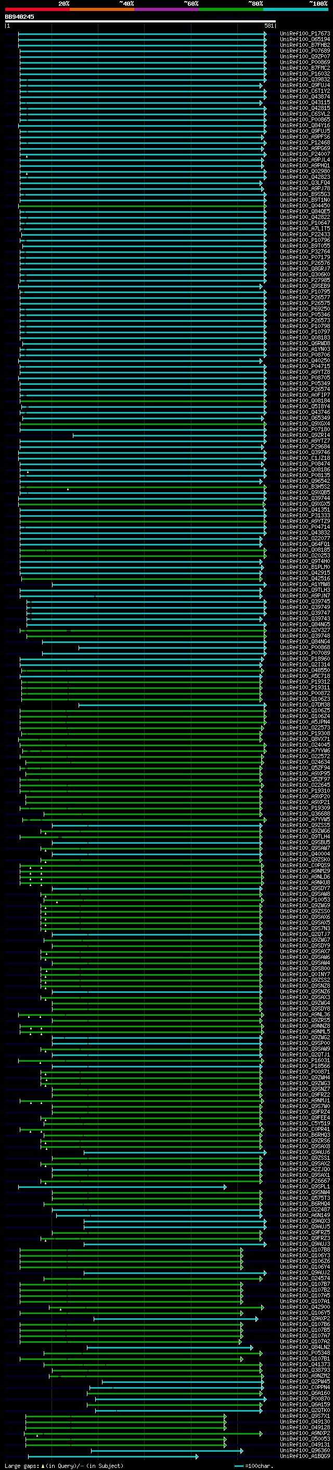Open hit UniRef100_P17673
Screen dimensions: 333x1470
(305, 34)
